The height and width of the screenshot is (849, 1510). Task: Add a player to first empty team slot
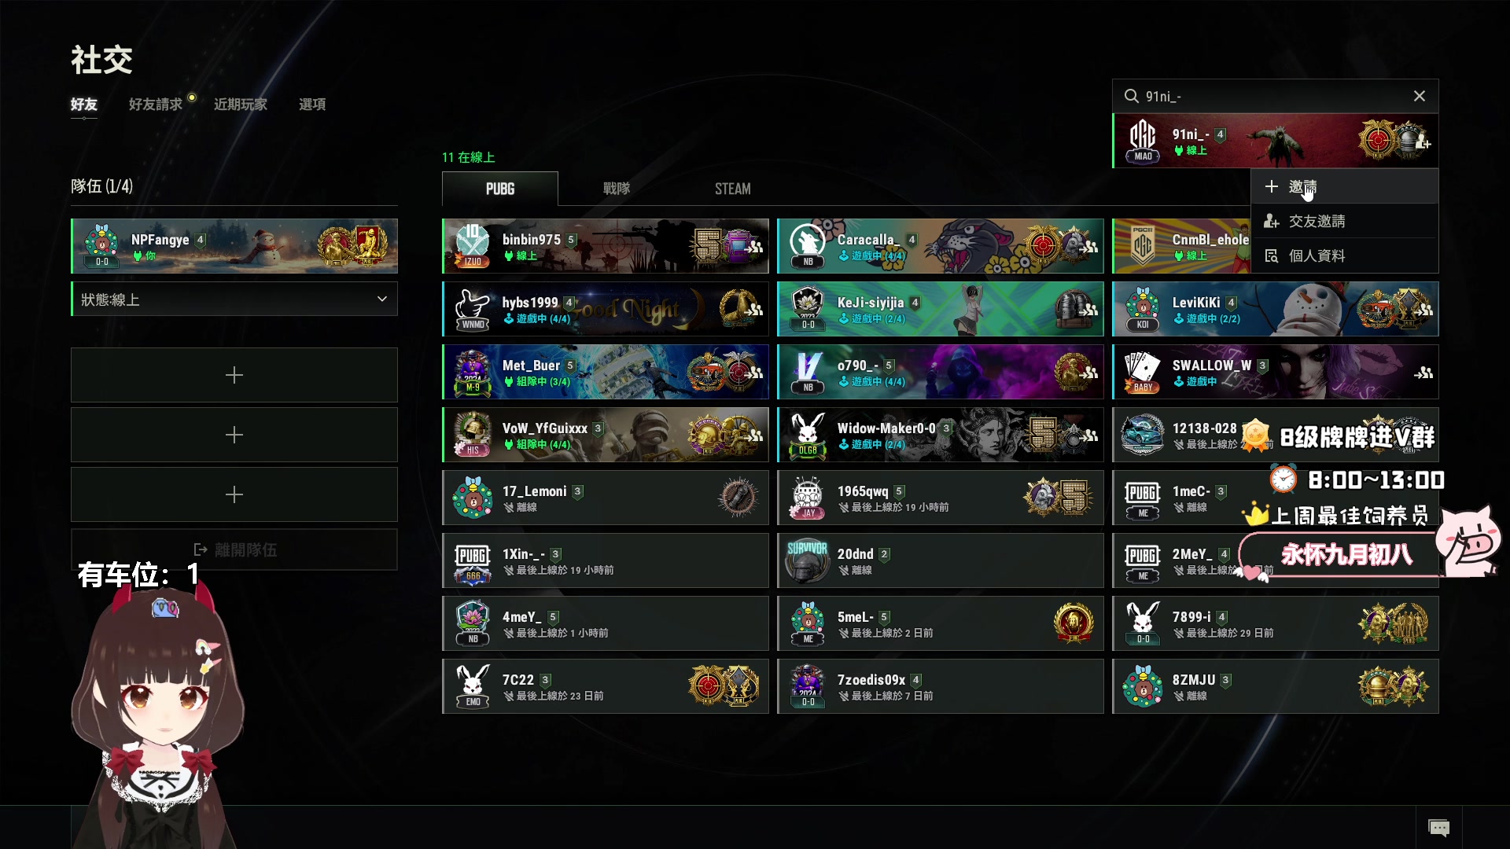(234, 375)
